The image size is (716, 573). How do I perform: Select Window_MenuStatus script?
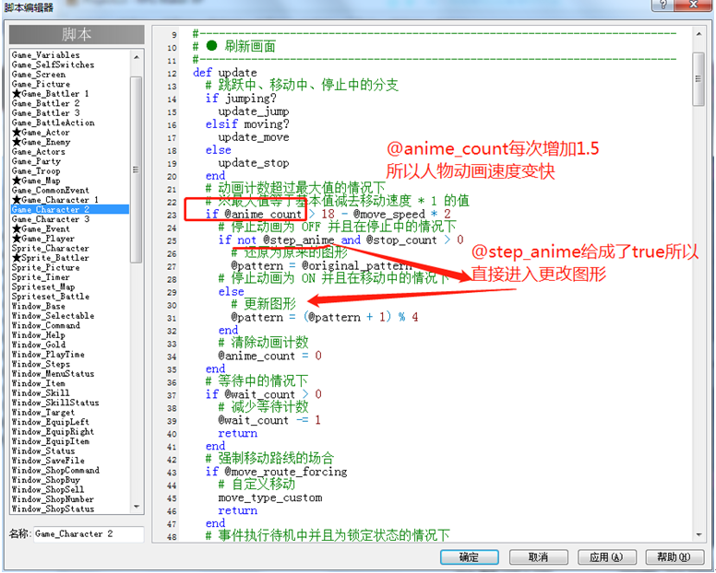point(53,373)
